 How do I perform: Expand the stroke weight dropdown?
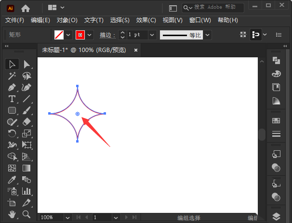pyautogui.click(x=152, y=35)
